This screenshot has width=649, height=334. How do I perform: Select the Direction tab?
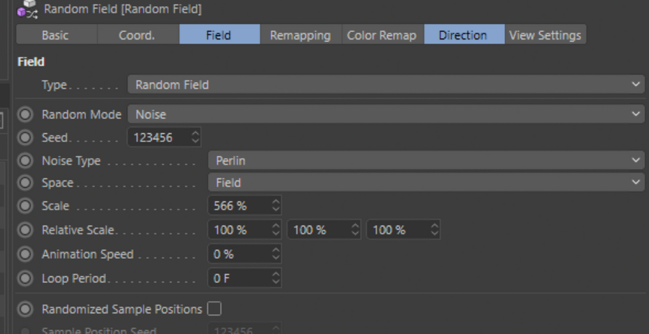tap(464, 35)
